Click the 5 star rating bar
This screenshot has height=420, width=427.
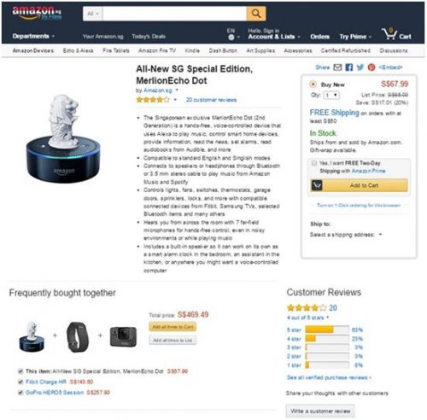(x=327, y=330)
